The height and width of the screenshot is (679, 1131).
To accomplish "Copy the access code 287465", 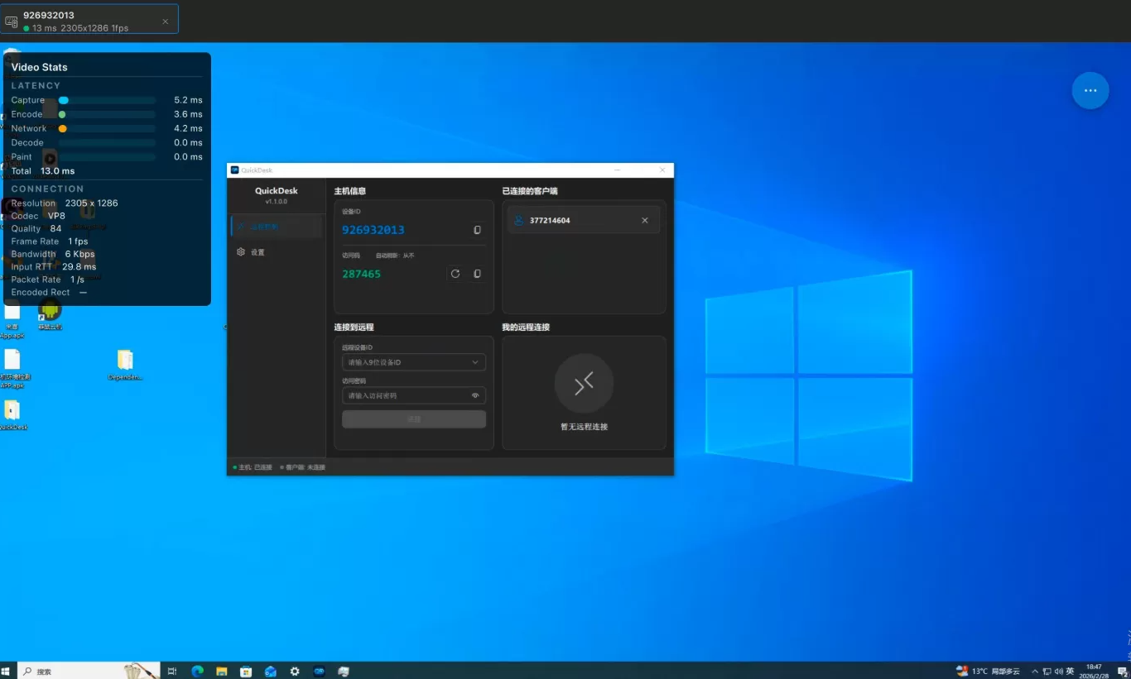I will (477, 274).
